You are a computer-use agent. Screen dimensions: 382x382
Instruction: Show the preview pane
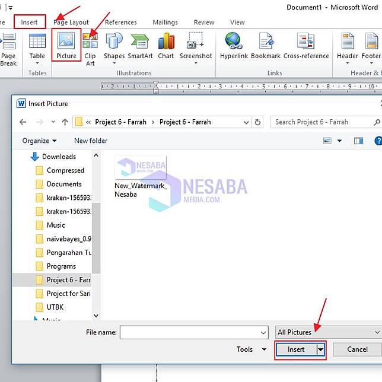(x=358, y=141)
